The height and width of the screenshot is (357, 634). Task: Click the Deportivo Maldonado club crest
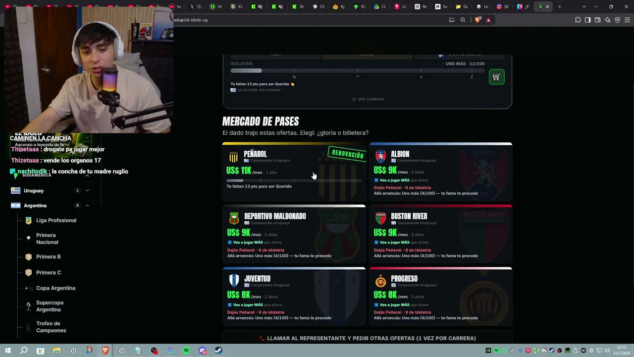point(234,218)
